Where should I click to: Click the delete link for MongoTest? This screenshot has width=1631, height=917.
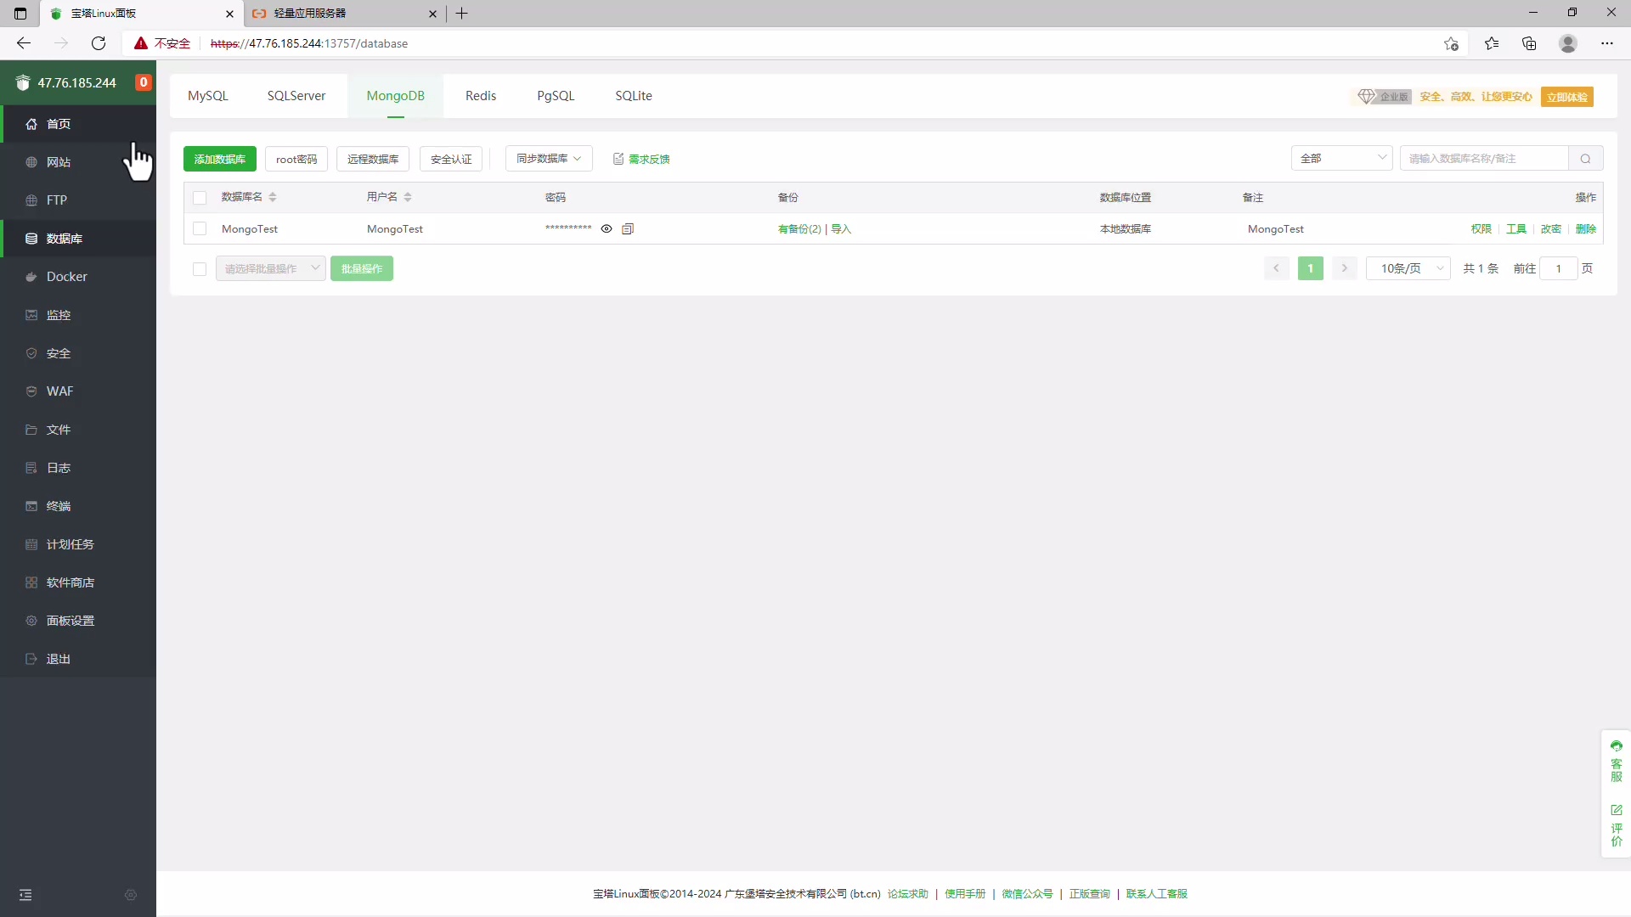click(x=1585, y=228)
